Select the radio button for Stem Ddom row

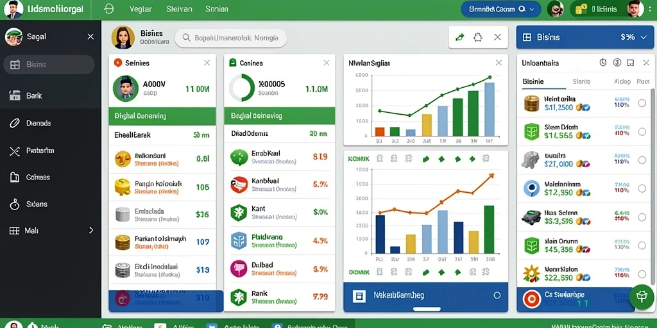coord(642,131)
